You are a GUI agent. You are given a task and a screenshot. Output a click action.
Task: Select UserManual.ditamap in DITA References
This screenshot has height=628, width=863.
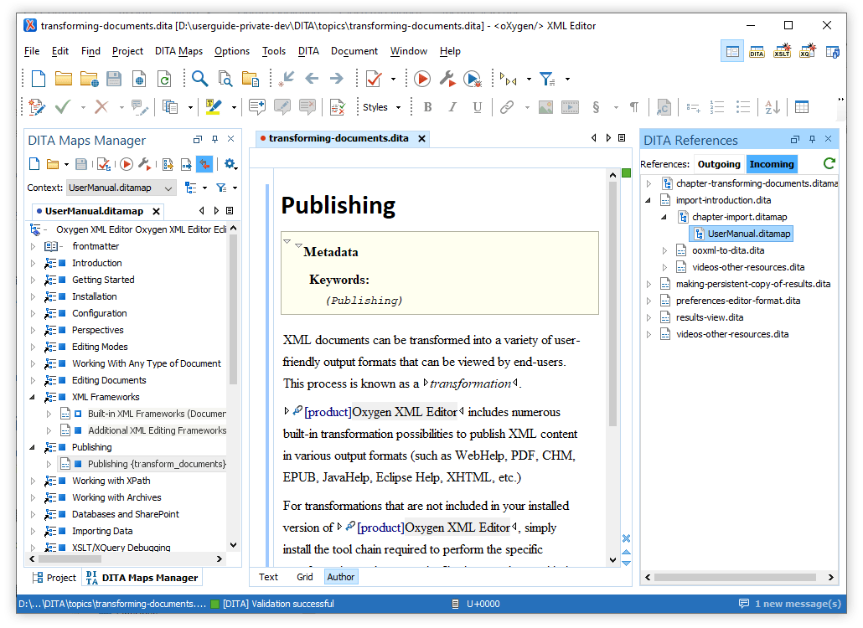[742, 234]
